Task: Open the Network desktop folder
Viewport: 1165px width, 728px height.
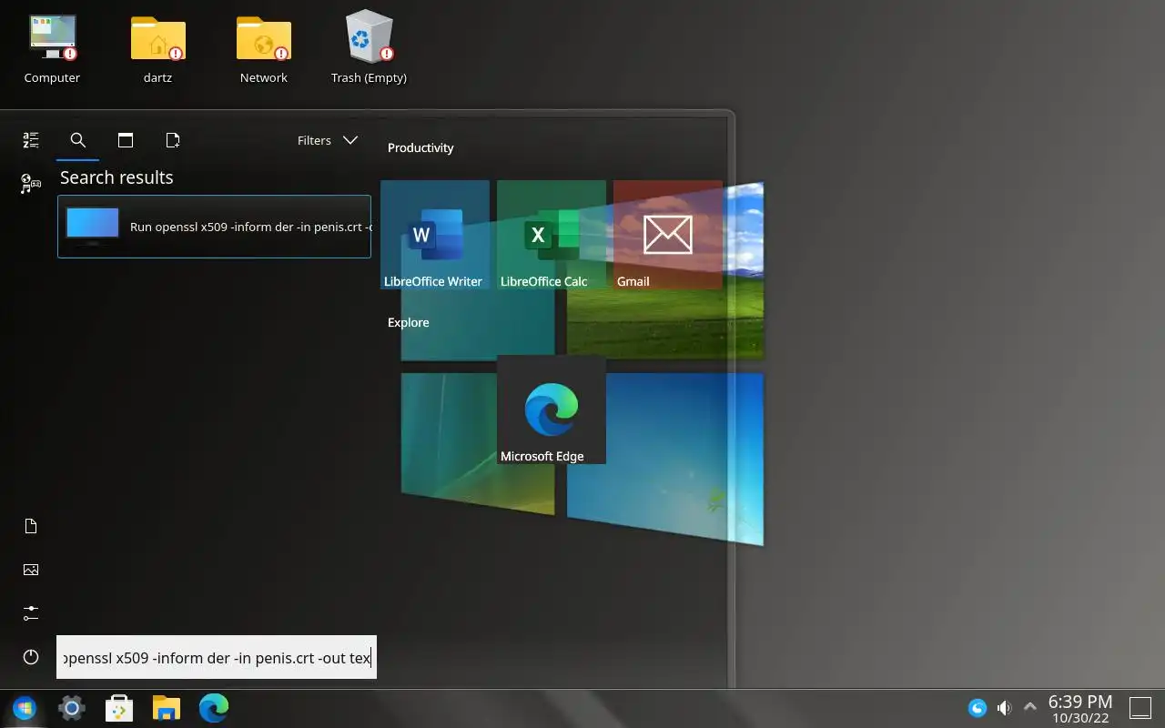Action: coord(263,49)
